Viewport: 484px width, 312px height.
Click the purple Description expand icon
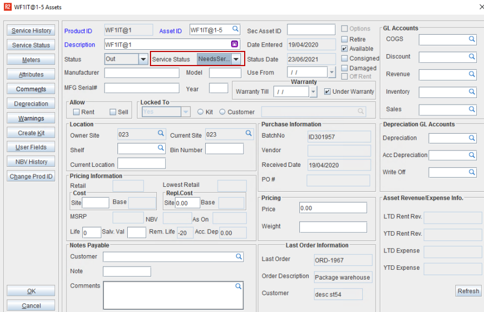pos(235,44)
